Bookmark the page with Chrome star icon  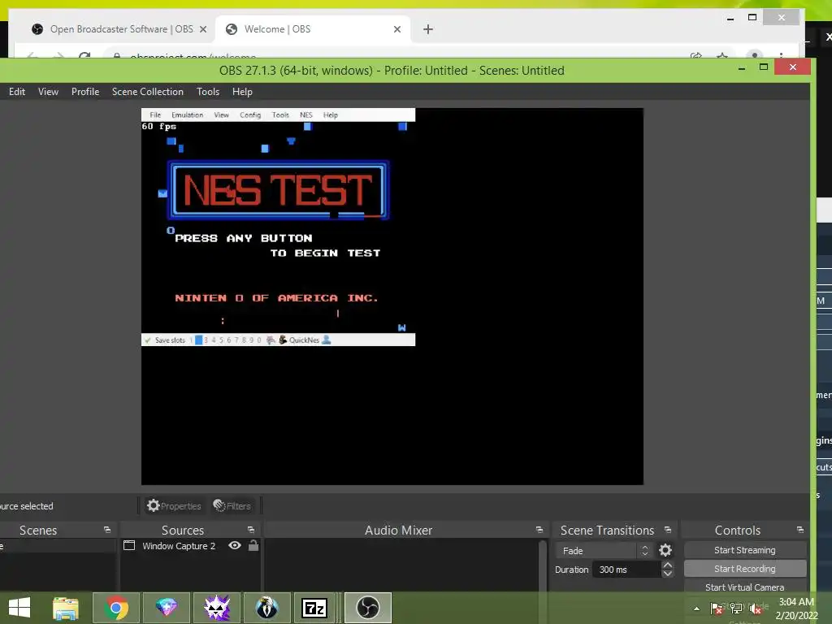coord(722,55)
